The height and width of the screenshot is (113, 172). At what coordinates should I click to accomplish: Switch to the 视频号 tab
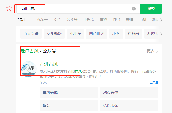pos(42,20)
